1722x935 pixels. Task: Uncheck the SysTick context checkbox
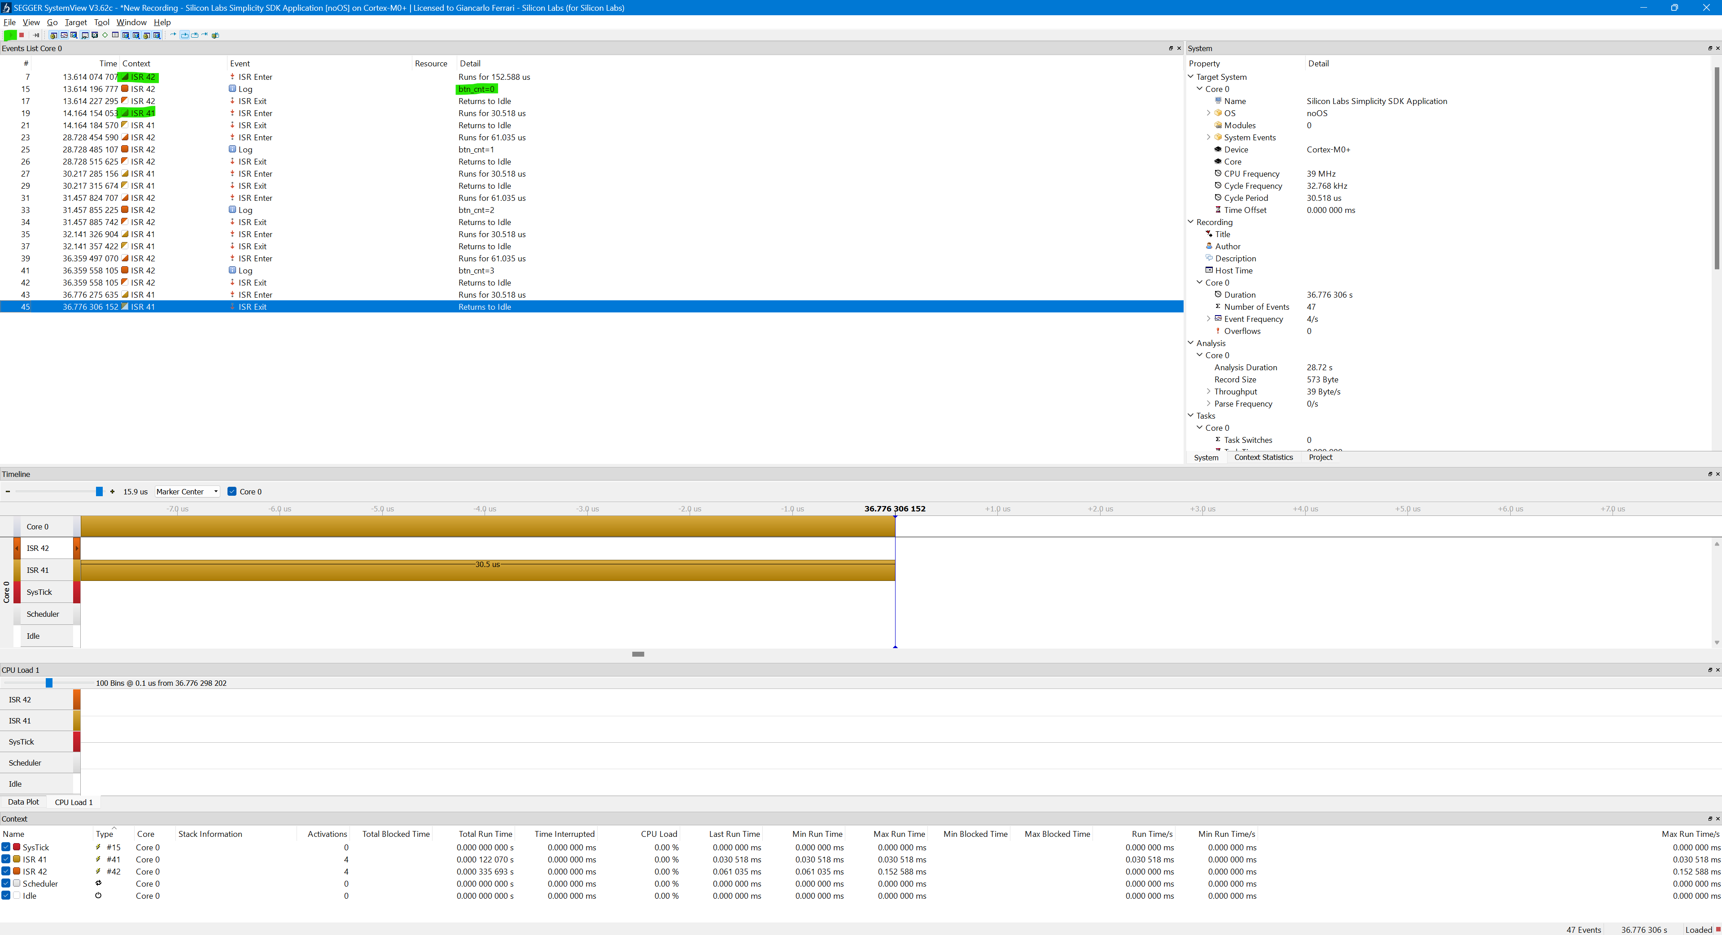(6, 847)
